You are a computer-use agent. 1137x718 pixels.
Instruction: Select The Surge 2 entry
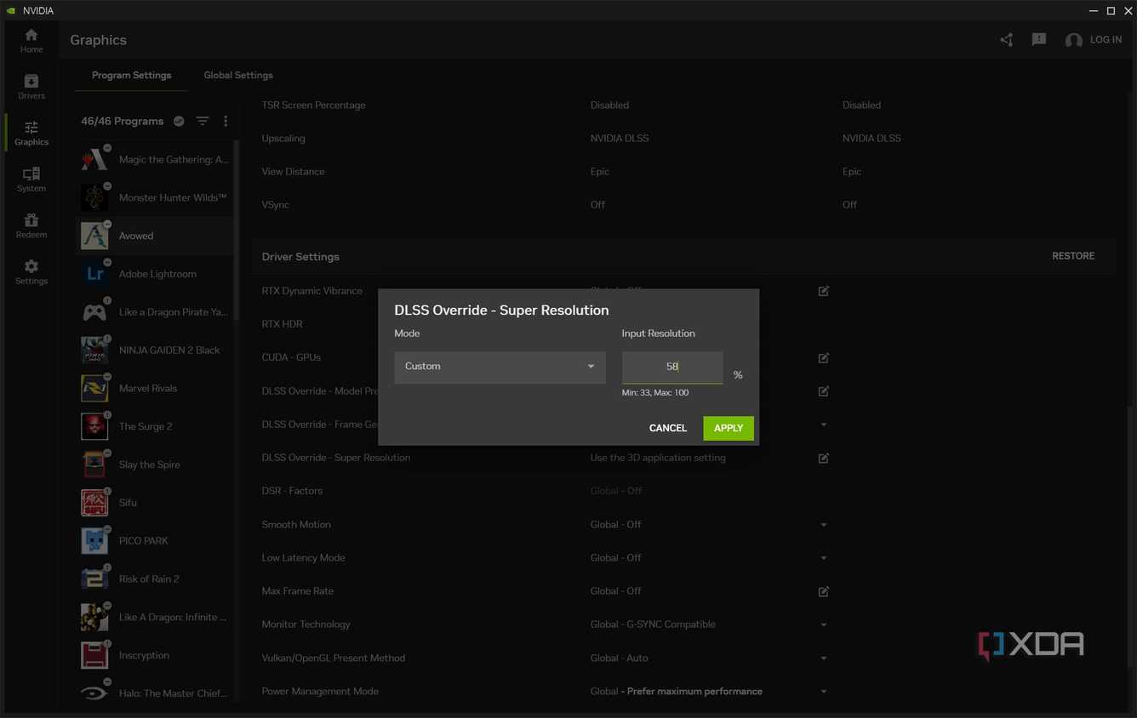(154, 426)
